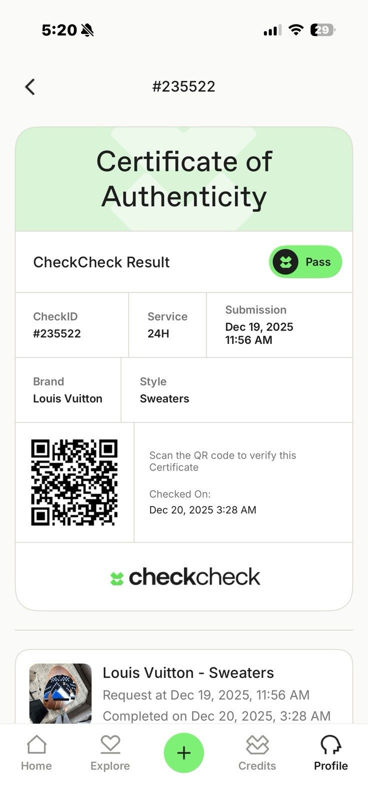Tap the Certificate of Authenticity header
This screenshot has width=368, height=800.
point(184,178)
